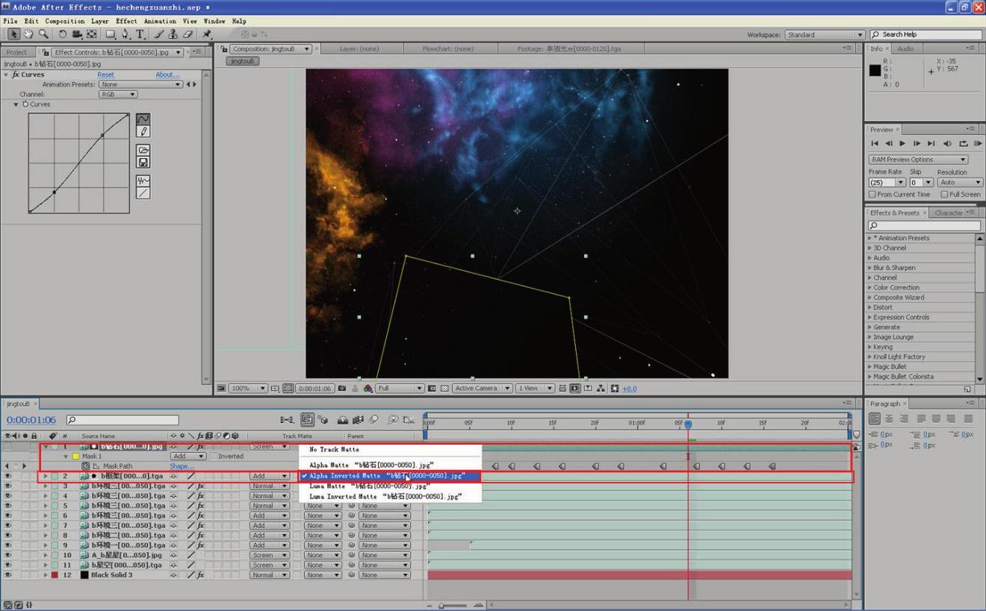
Task: Open the Composition menu
Action: tap(65, 22)
